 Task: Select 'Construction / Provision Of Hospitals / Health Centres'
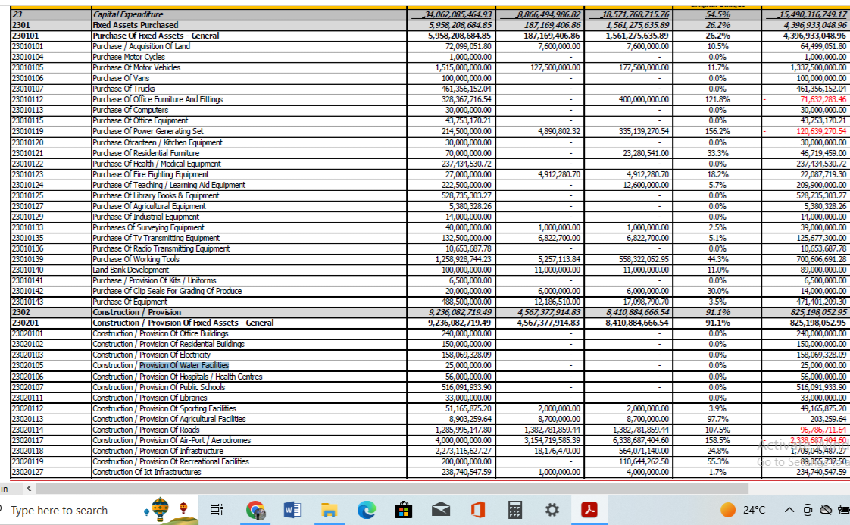click(178, 377)
